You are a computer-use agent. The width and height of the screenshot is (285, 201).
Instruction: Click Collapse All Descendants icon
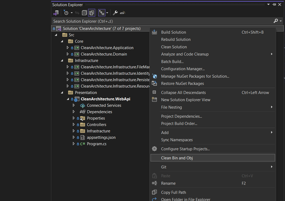[x=154, y=92]
